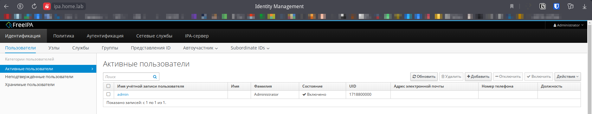Click the Удалить delete button
Image resolution: width=592 pixels, height=114 pixels.
pyautogui.click(x=451, y=77)
